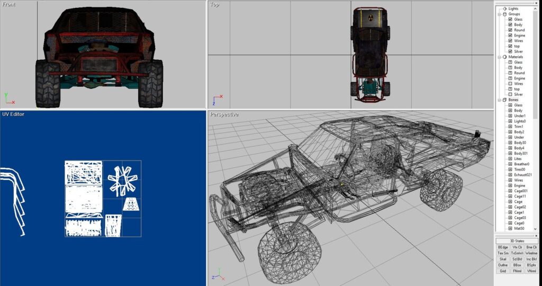The image size is (542, 286).
Task: Select the Tires00 bone icon
Action: (510, 169)
